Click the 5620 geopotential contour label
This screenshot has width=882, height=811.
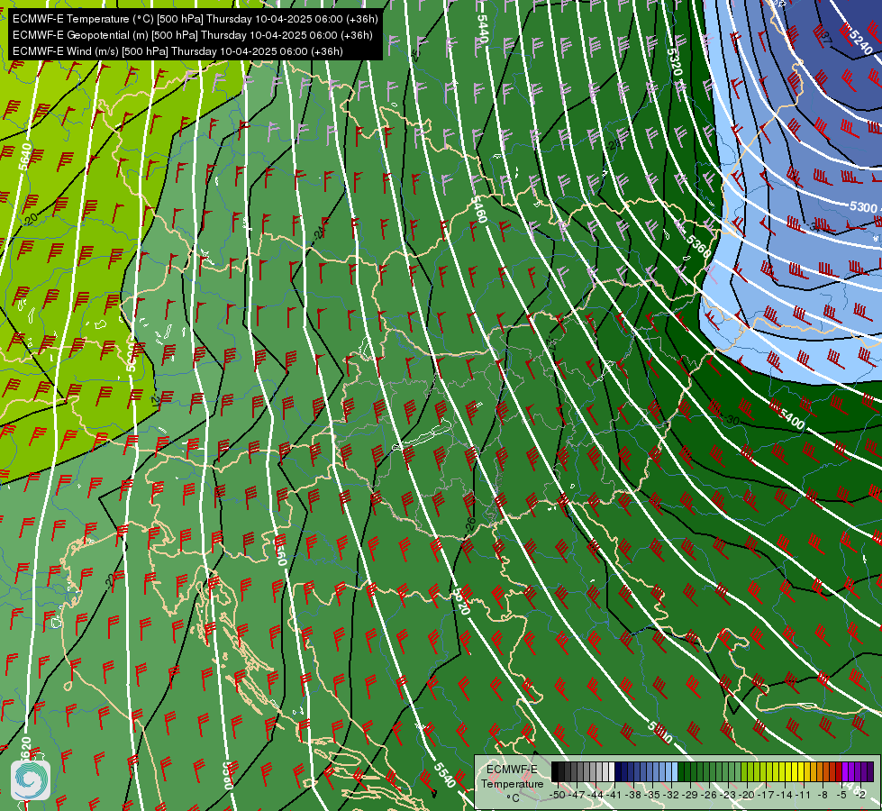[x=26, y=750]
